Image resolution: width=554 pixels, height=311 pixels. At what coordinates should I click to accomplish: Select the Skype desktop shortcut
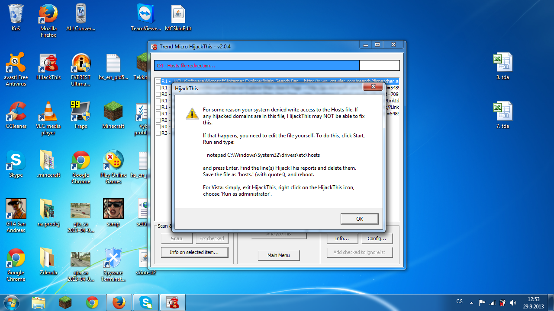(16, 164)
